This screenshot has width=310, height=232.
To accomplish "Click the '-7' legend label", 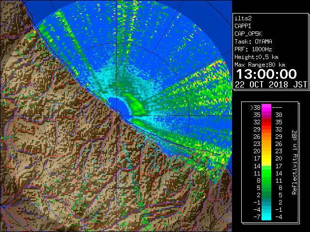I will [x=257, y=217].
